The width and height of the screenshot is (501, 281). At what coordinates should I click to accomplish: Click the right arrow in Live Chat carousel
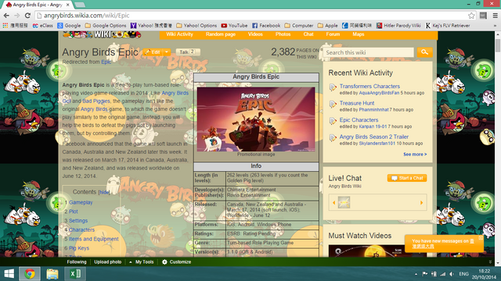coord(421,203)
